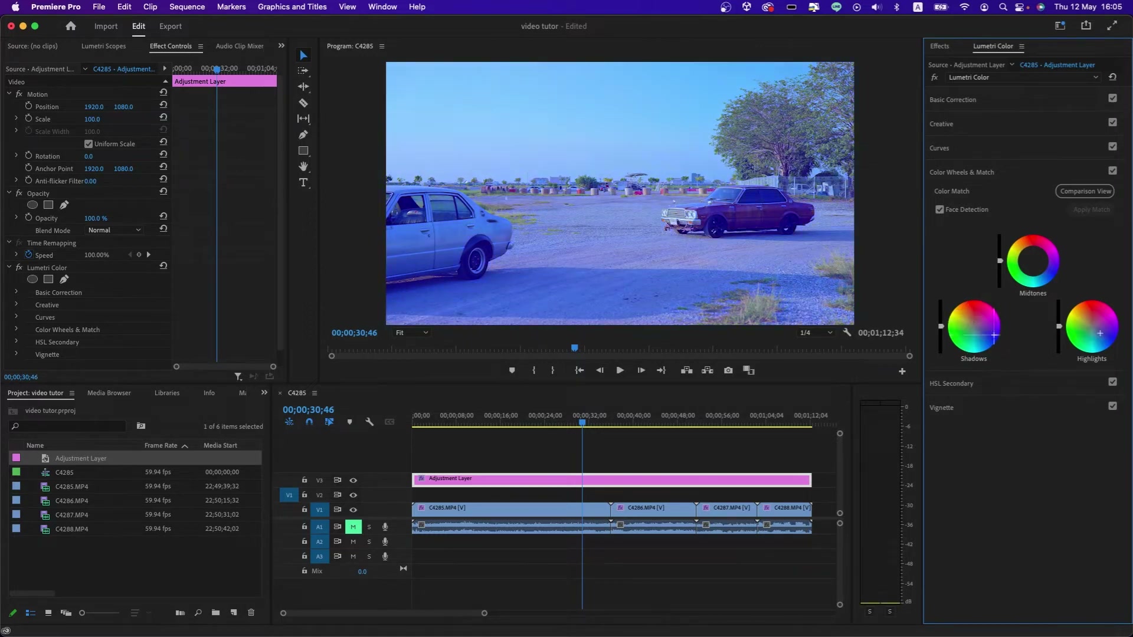Open the playback resolution 1/4 dropdown
1133x637 pixels.
coord(816,333)
